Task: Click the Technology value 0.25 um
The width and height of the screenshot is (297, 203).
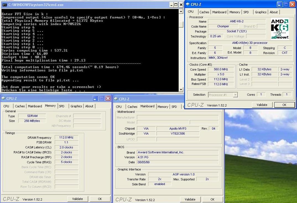Action: point(215,36)
